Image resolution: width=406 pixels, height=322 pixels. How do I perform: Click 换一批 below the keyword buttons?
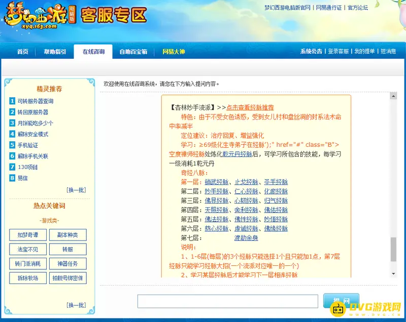(76, 305)
